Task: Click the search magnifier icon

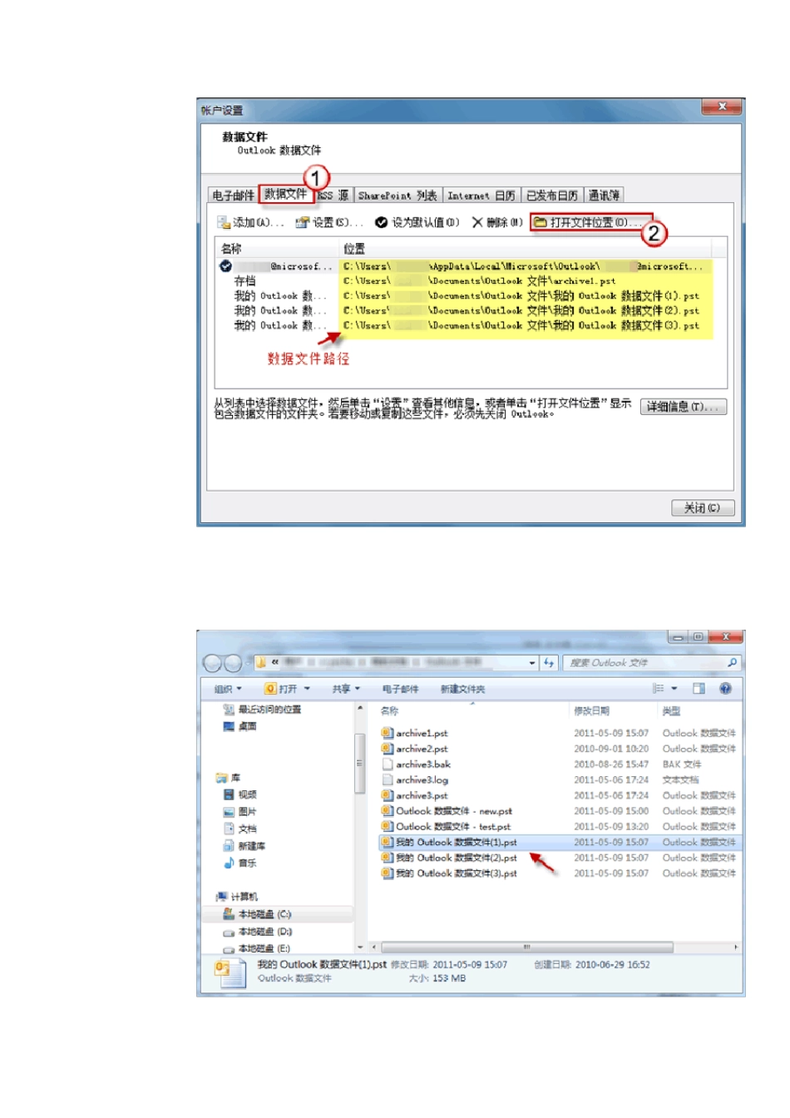Action: 732,663
